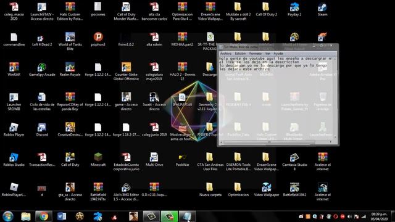The image size is (395, 222).
Task: Select GTA San Andreas User Files folder
Action: (x=210, y=162)
